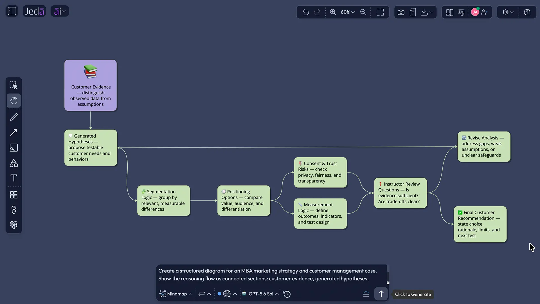Viewport: 540px width, 304px height.
Task: Open the shapes tool
Action: tap(14, 163)
